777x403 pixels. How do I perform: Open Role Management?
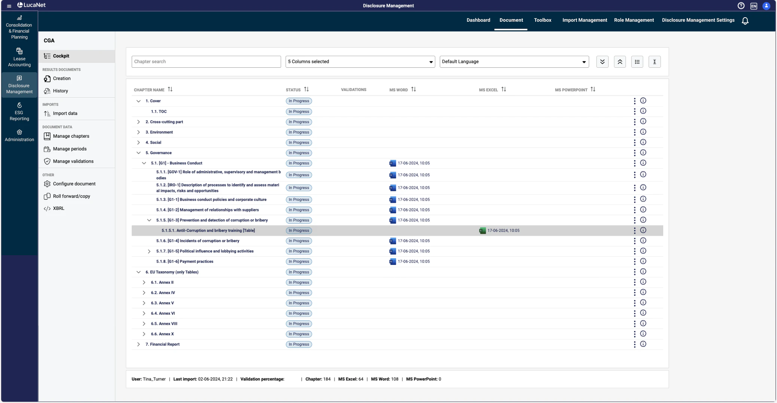[x=634, y=20]
